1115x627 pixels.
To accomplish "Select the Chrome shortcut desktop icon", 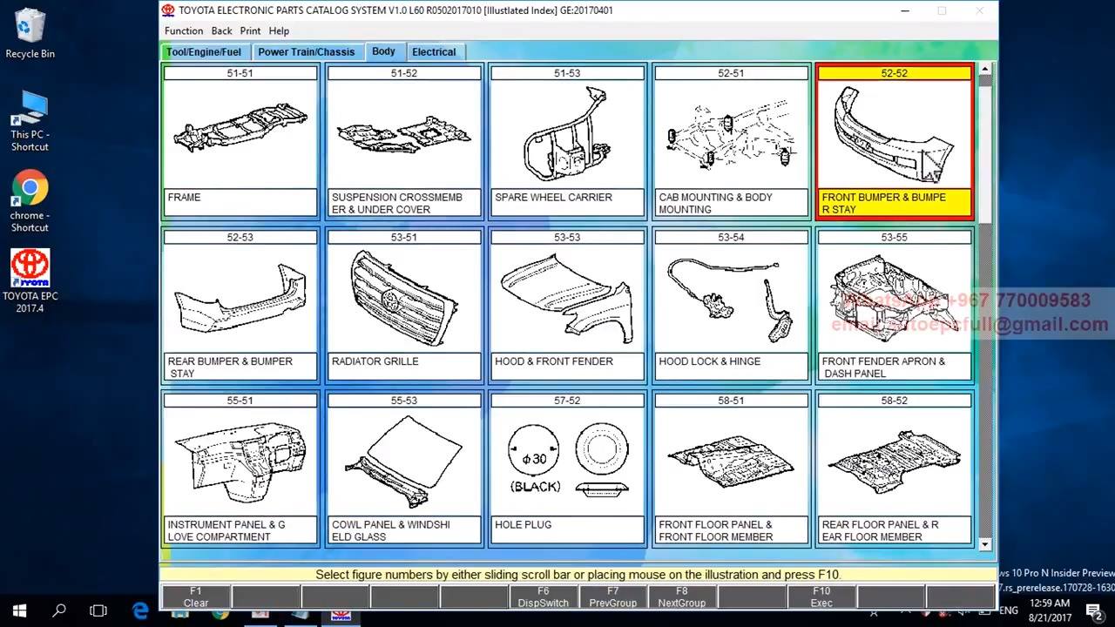I will [x=30, y=200].
